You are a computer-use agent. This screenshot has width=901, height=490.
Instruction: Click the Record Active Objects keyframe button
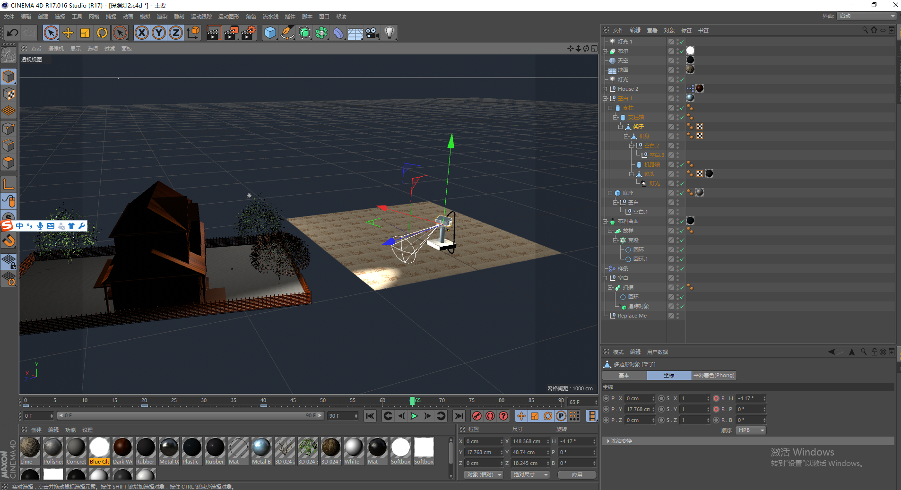point(477,416)
